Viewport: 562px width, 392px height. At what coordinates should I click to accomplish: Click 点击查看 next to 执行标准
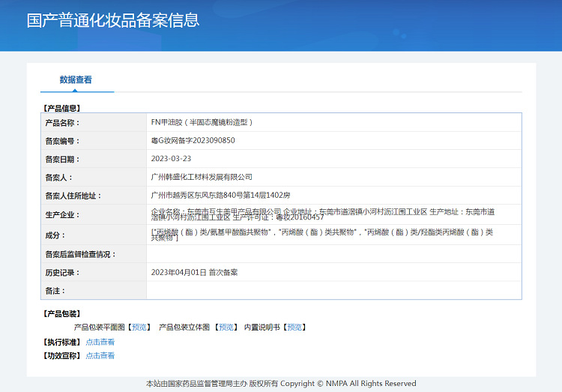(100, 342)
